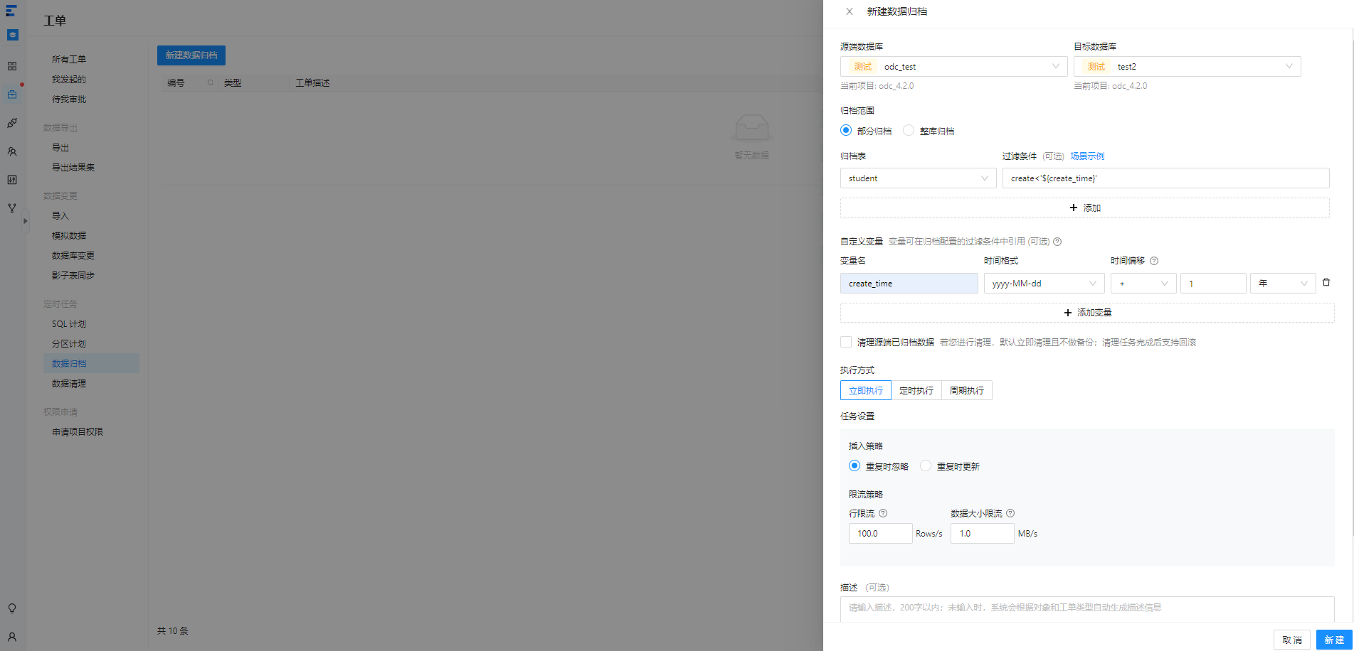Open the user profile icon at bottom
The height and width of the screenshot is (651, 1354).
coord(12,637)
